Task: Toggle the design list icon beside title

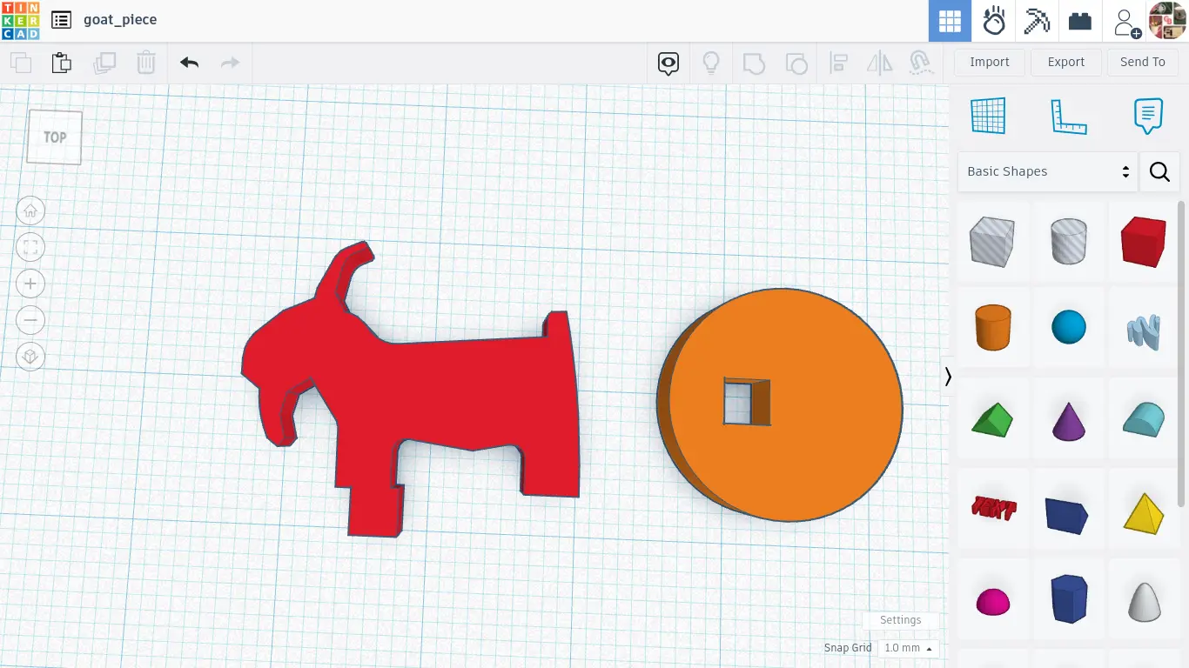Action: pos(61,20)
